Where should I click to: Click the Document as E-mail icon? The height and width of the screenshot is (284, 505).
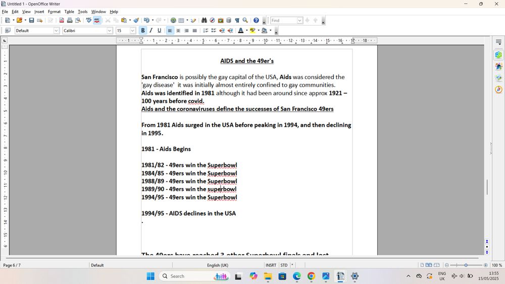pos(39,20)
